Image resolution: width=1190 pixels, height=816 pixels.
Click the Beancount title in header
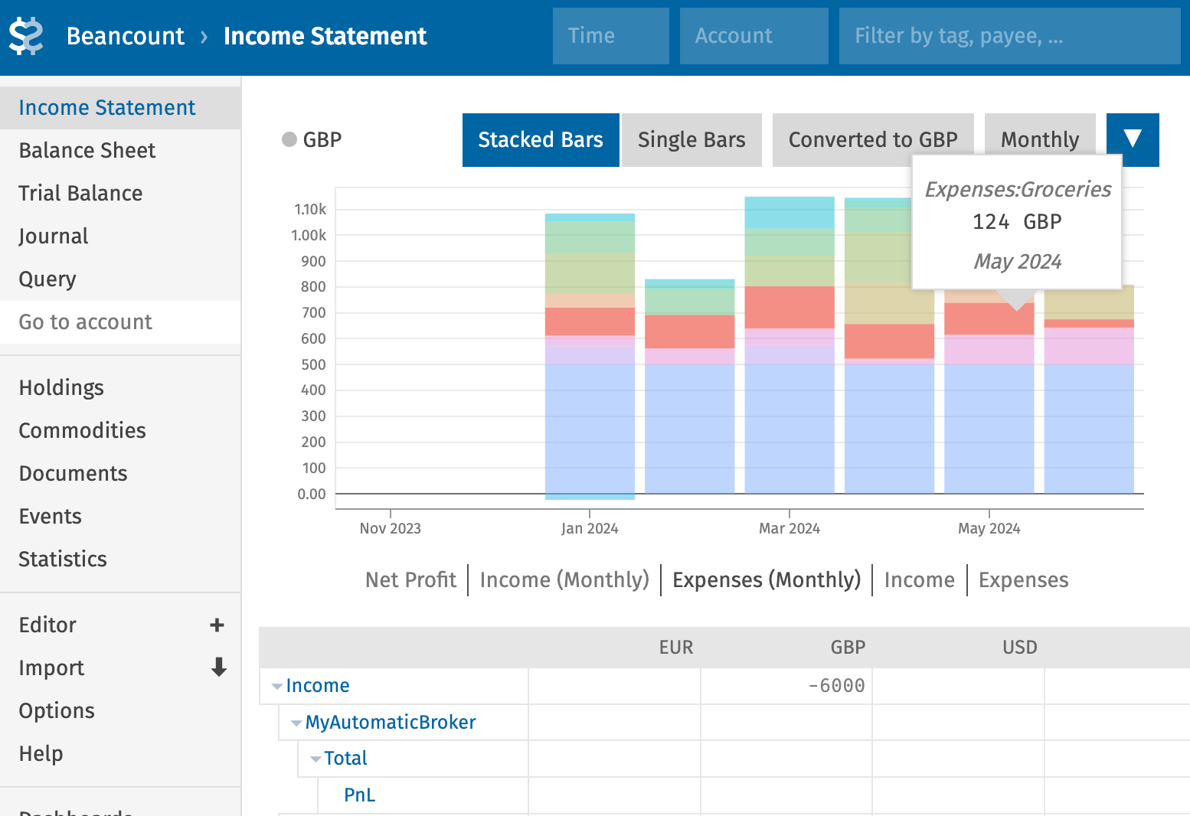pos(126,36)
